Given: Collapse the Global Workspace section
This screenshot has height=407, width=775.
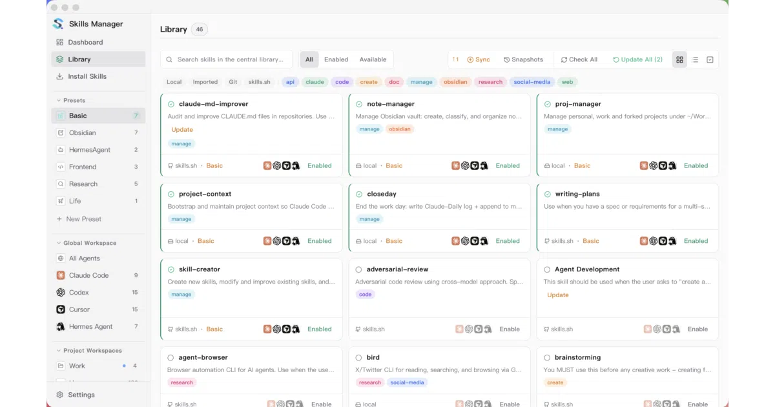Looking at the screenshot, I should coord(87,244).
